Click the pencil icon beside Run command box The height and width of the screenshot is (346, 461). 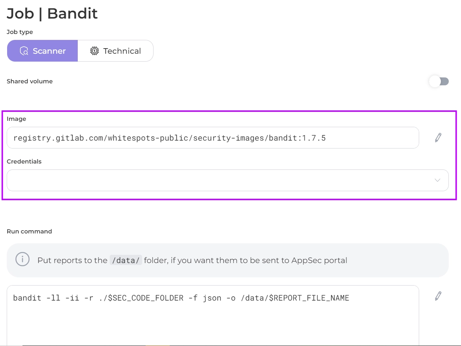(x=438, y=296)
